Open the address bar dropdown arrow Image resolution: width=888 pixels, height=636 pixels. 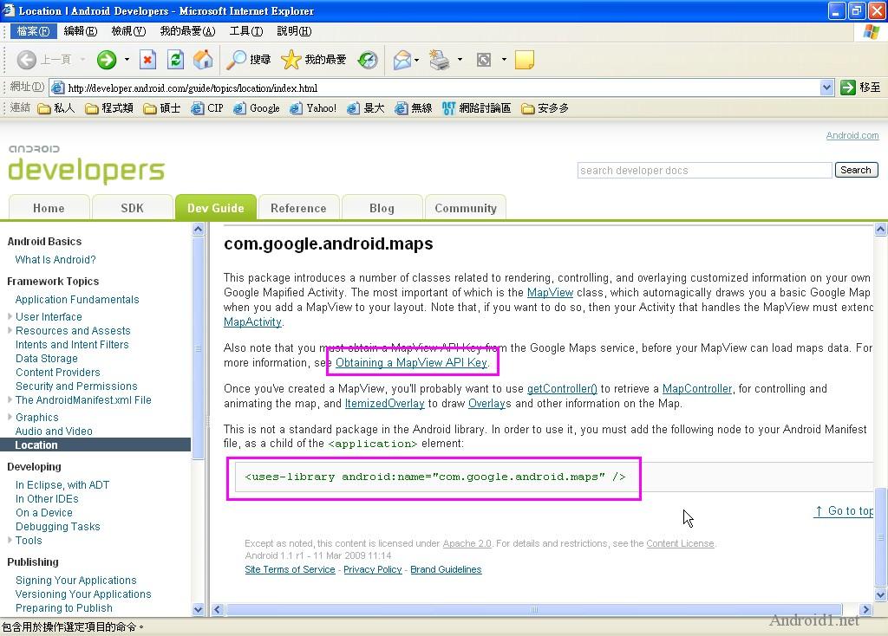click(x=826, y=88)
